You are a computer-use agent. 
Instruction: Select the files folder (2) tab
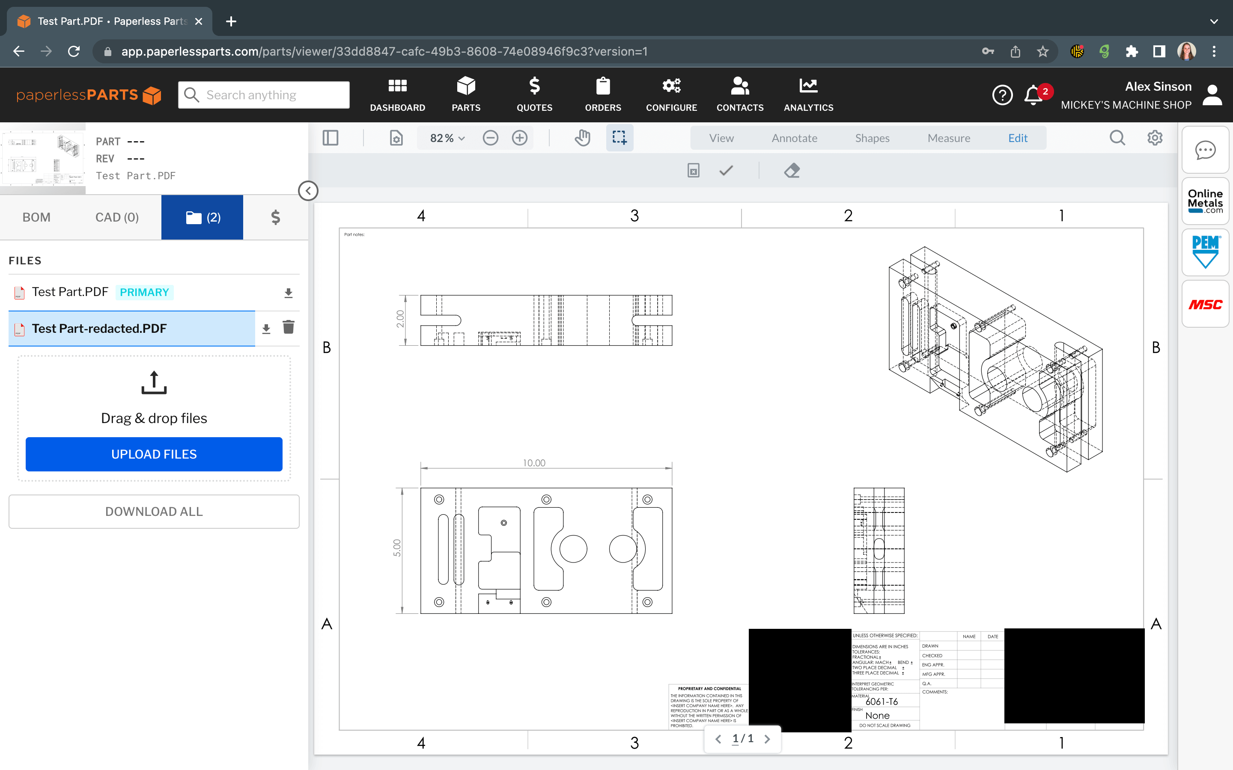click(202, 217)
